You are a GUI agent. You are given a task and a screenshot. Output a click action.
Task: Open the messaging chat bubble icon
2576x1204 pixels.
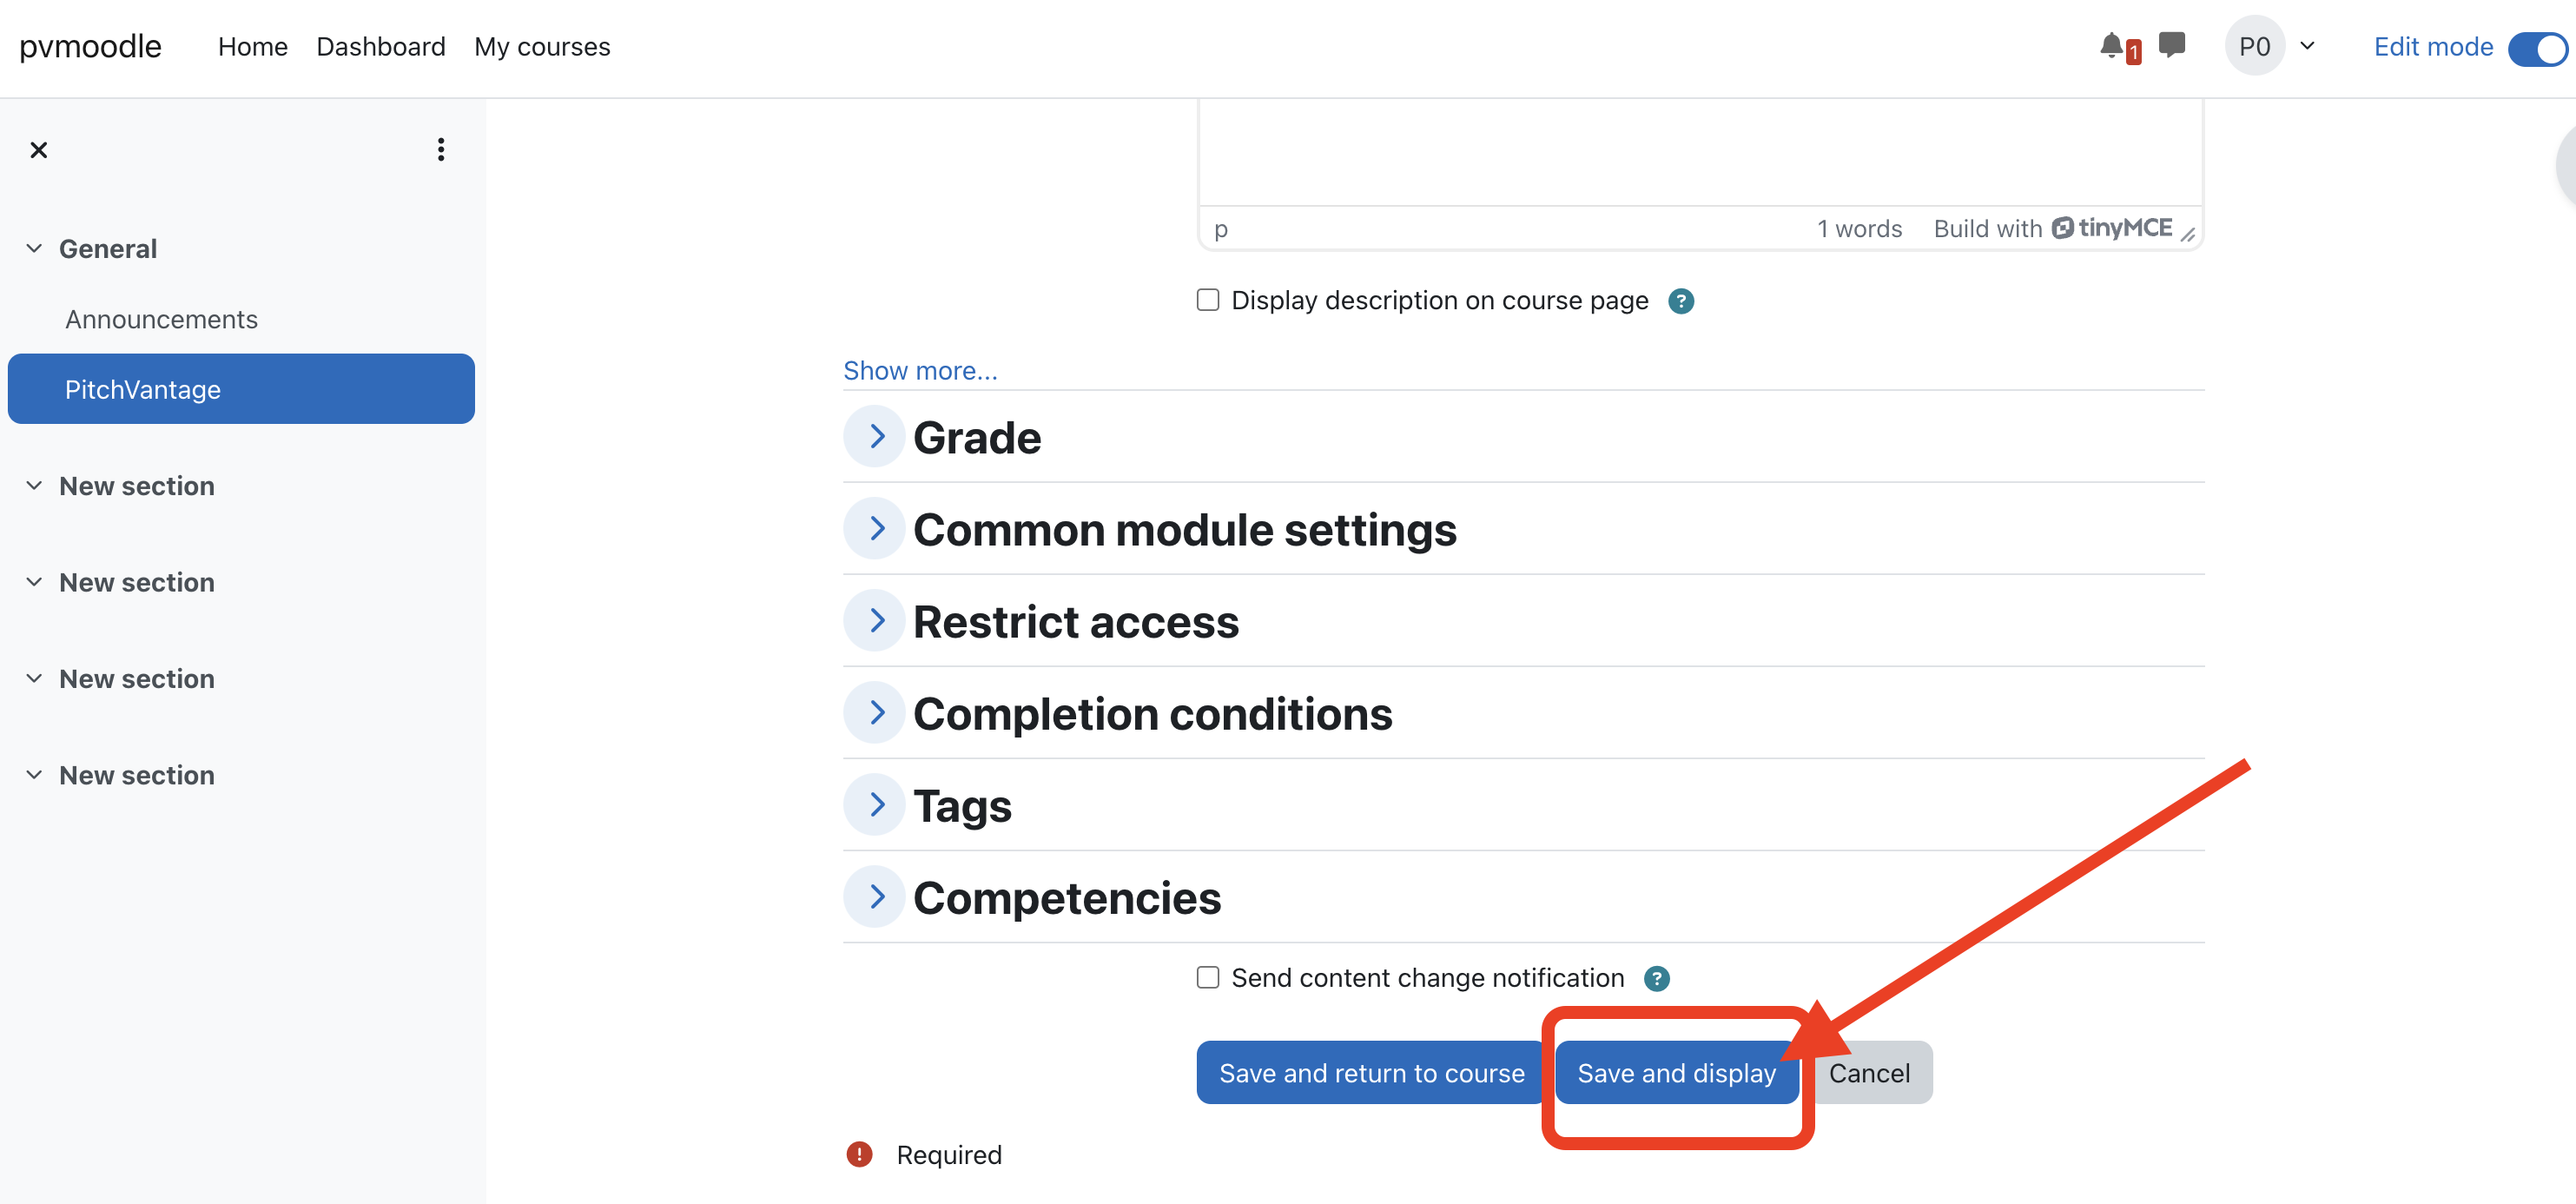tap(2171, 45)
